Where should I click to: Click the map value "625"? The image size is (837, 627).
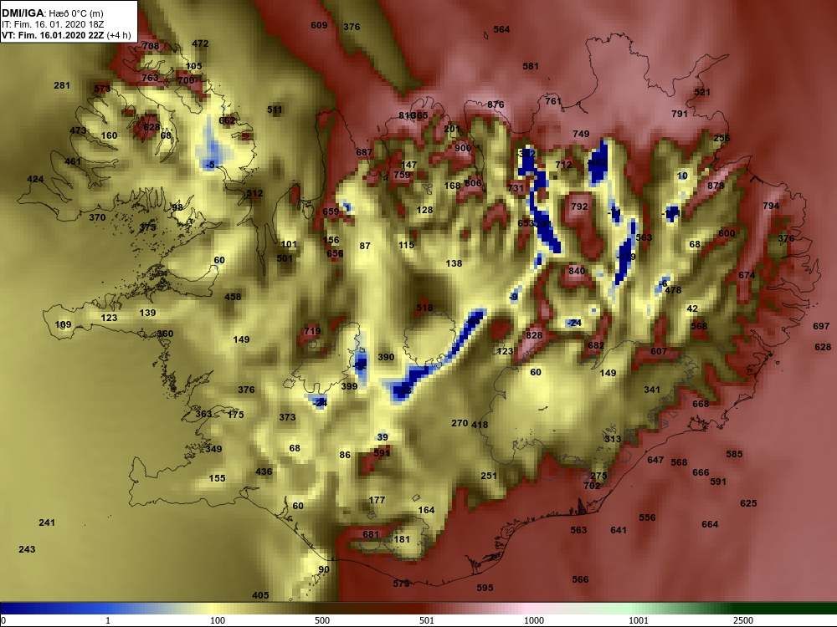point(748,502)
